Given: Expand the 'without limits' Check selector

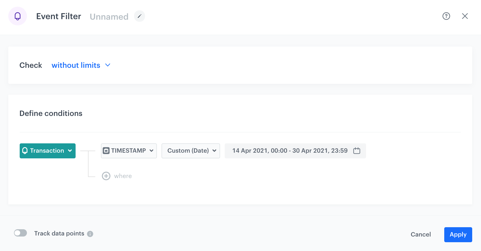Looking at the screenshot, I should coord(76,65).
